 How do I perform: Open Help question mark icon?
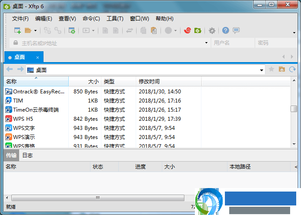(x=226, y=30)
